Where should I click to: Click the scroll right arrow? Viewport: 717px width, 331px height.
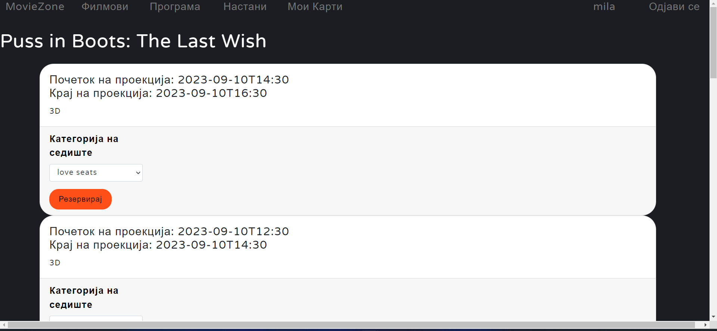pos(705,325)
